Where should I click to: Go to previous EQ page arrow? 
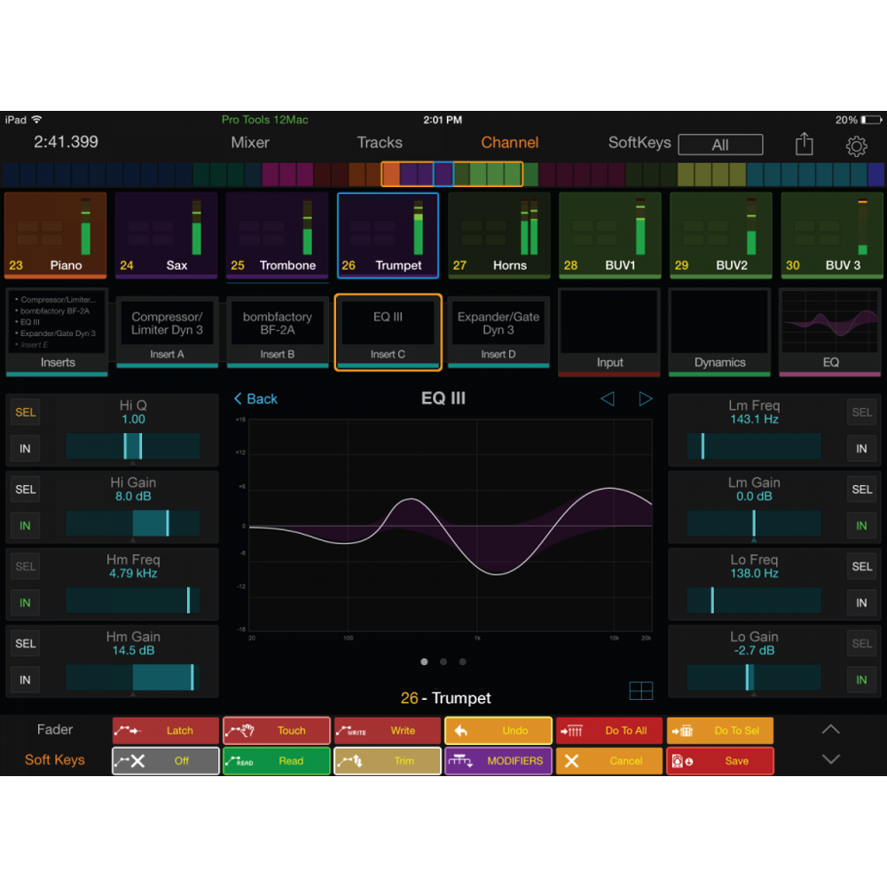[x=608, y=399]
